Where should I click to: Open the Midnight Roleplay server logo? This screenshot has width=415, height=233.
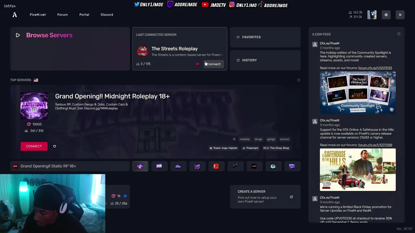[x=34, y=106]
